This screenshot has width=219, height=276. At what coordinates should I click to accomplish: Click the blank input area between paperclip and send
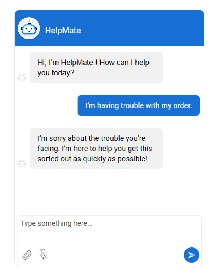point(114,255)
